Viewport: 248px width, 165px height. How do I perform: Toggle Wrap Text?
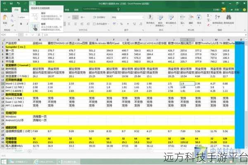click(x=99, y=17)
